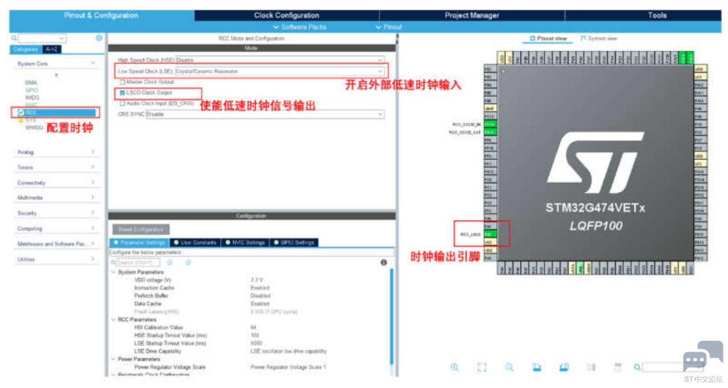
Task: Open CRS SYNC dropdown
Action: coord(265,115)
